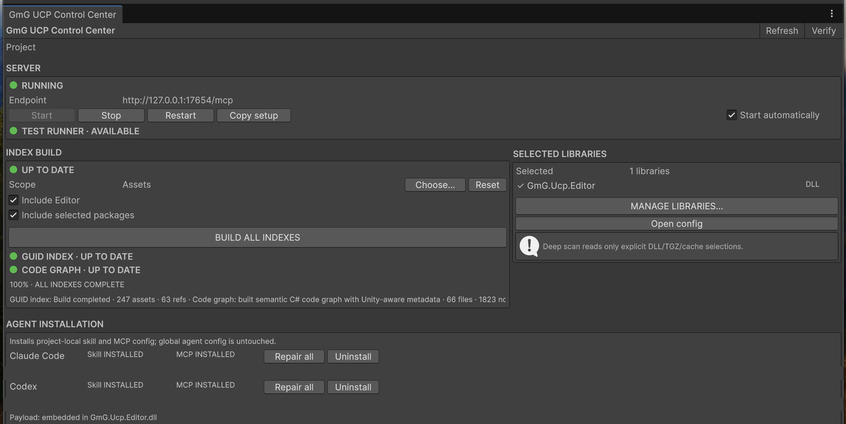Uncheck the Include Editor checkbox
Viewport: 846px width, 424px height.
(13, 200)
